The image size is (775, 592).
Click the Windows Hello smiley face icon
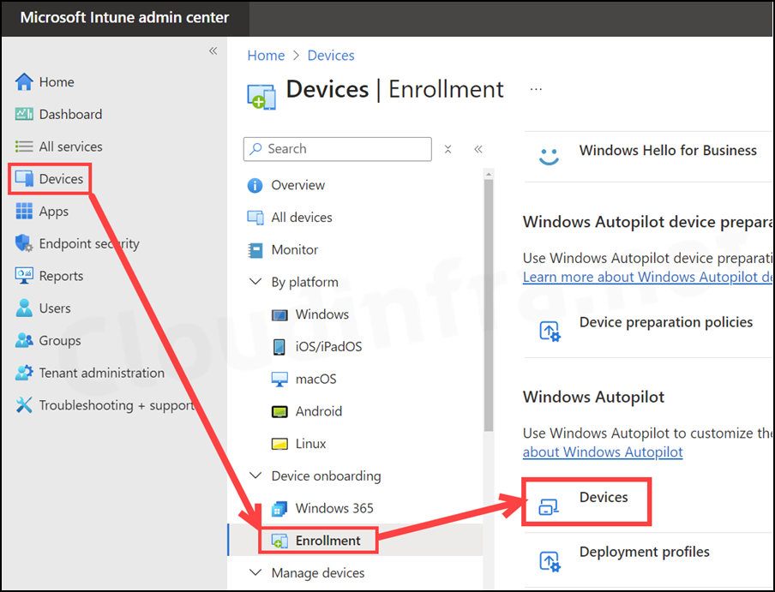click(x=549, y=157)
